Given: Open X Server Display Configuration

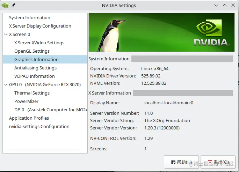Looking at the screenshot, I should coord(40,26).
